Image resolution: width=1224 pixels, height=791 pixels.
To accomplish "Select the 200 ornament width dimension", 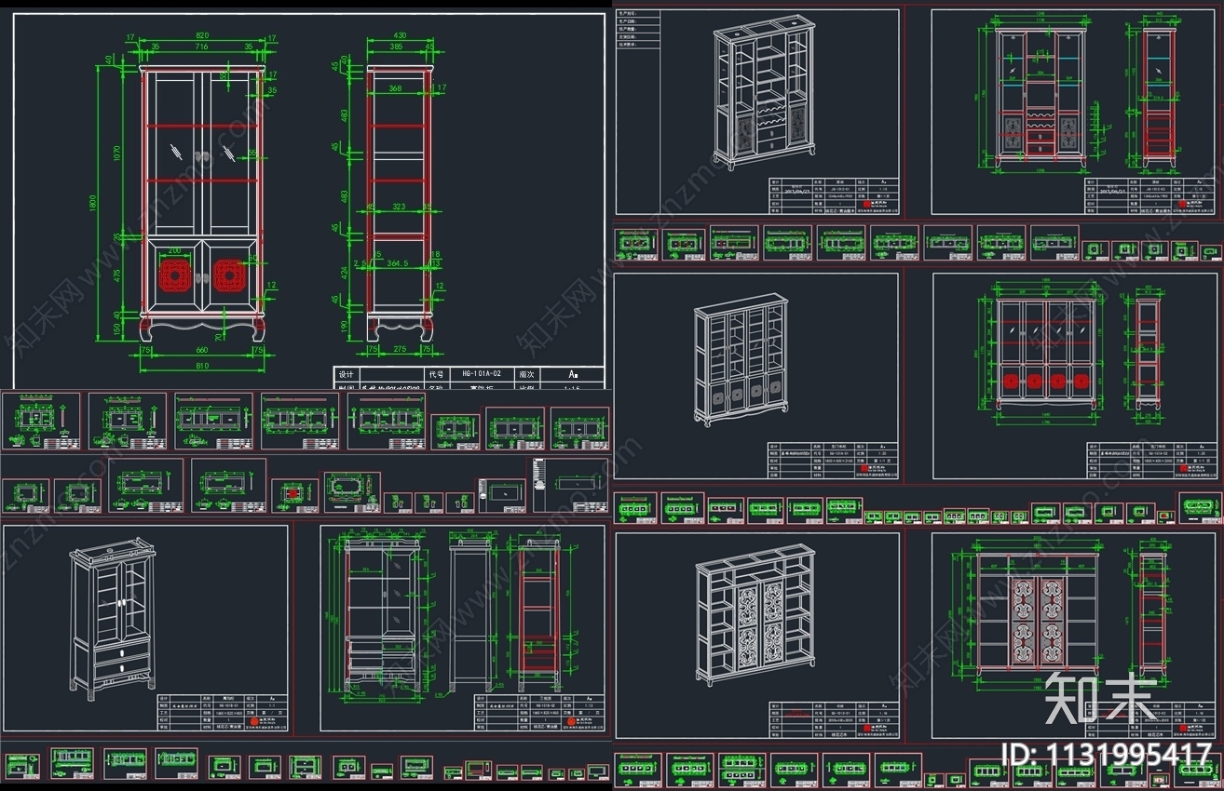I will click(x=175, y=252).
